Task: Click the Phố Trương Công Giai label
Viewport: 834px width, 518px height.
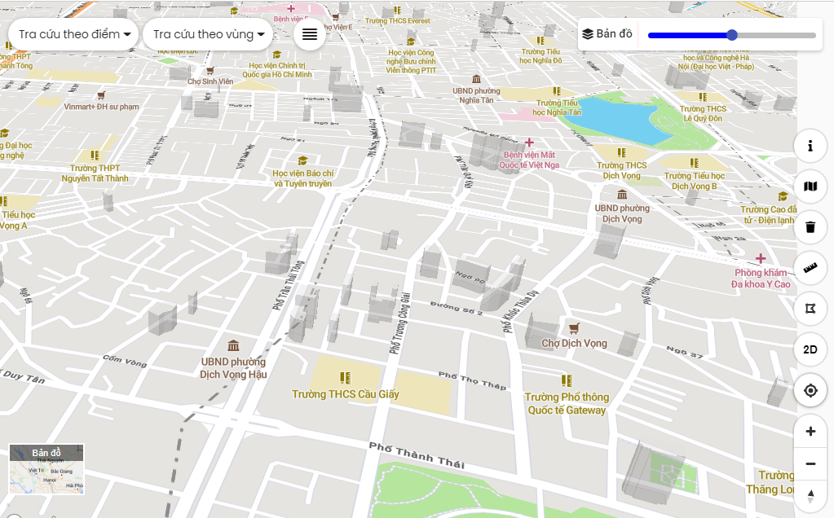Action: coord(400,323)
